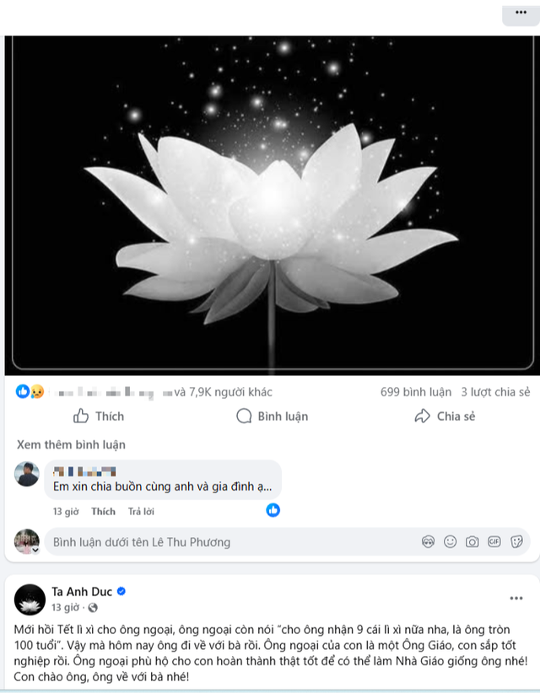Open the emoji picker in comment box
Image resolution: width=540 pixels, height=693 pixels.
[x=451, y=541]
